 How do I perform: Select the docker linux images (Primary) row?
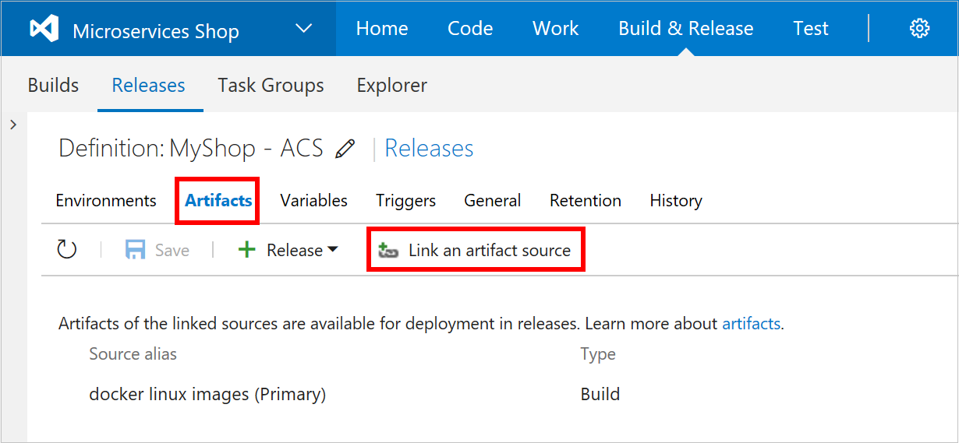[x=207, y=394]
